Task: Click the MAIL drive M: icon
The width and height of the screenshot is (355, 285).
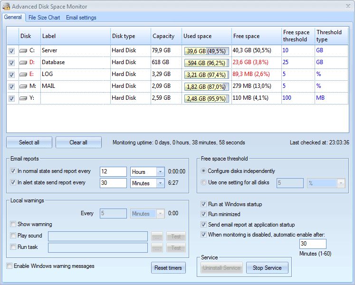Action: tap(24, 86)
